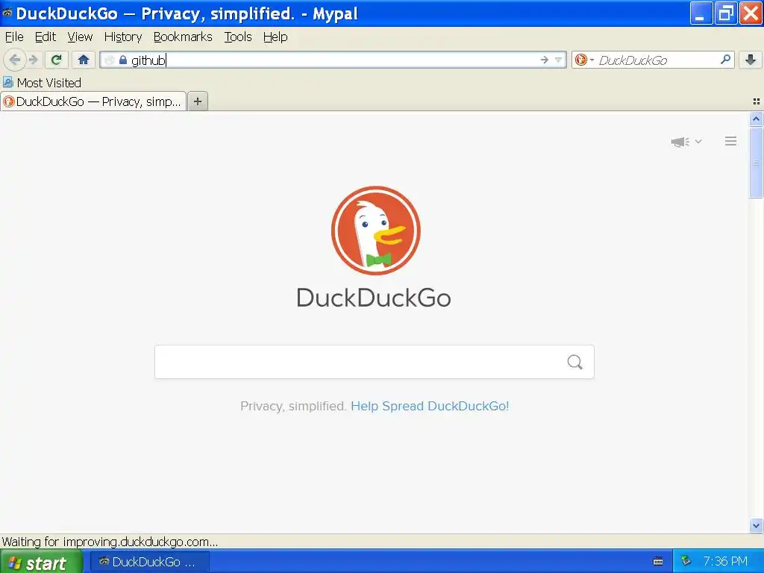Open the Bookmarks menu
Image resolution: width=764 pixels, height=573 pixels.
point(183,37)
